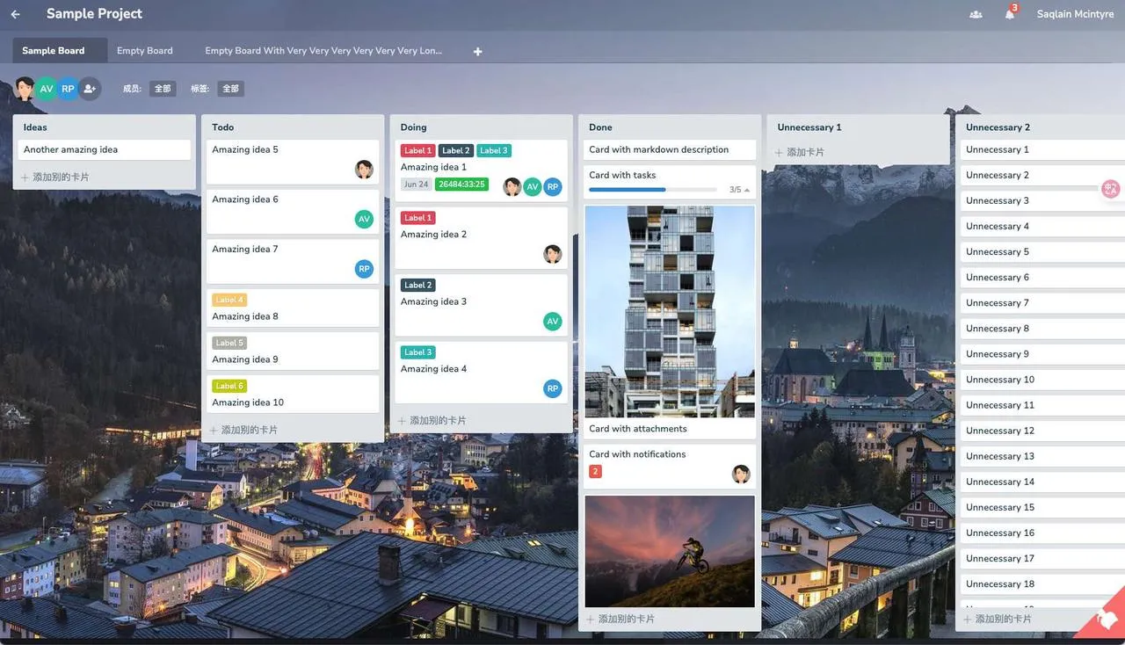Add a new board with the plus icon
This screenshot has height=645, width=1125.
coord(478,51)
